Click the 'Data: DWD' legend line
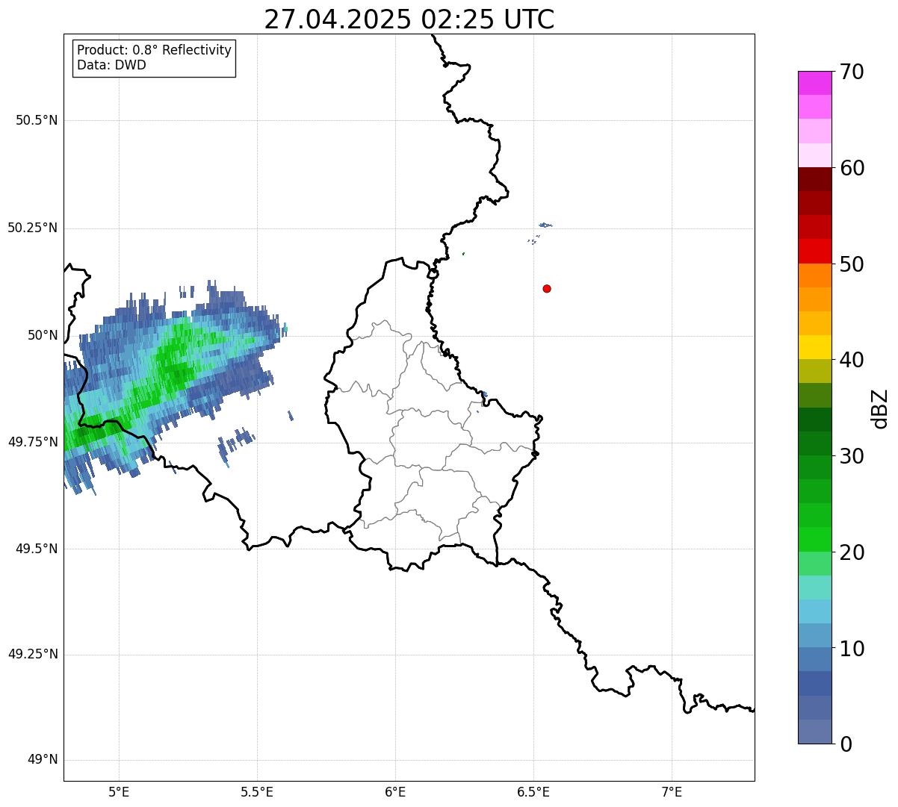This screenshot has width=898, height=807. tap(112, 65)
